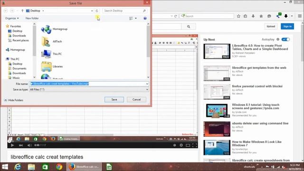Click the dialog help icon
The image size is (304, 171).
[145, 18]
